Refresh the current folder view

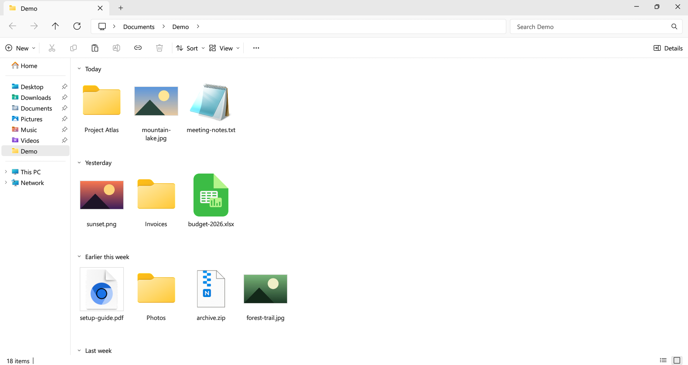click(x=77, y=26)
